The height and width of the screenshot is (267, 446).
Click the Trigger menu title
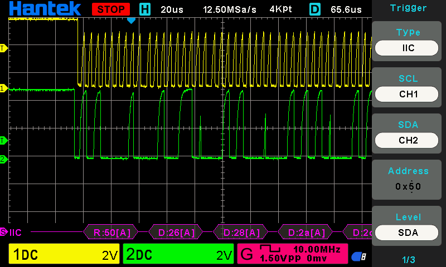tap(408, 8)
